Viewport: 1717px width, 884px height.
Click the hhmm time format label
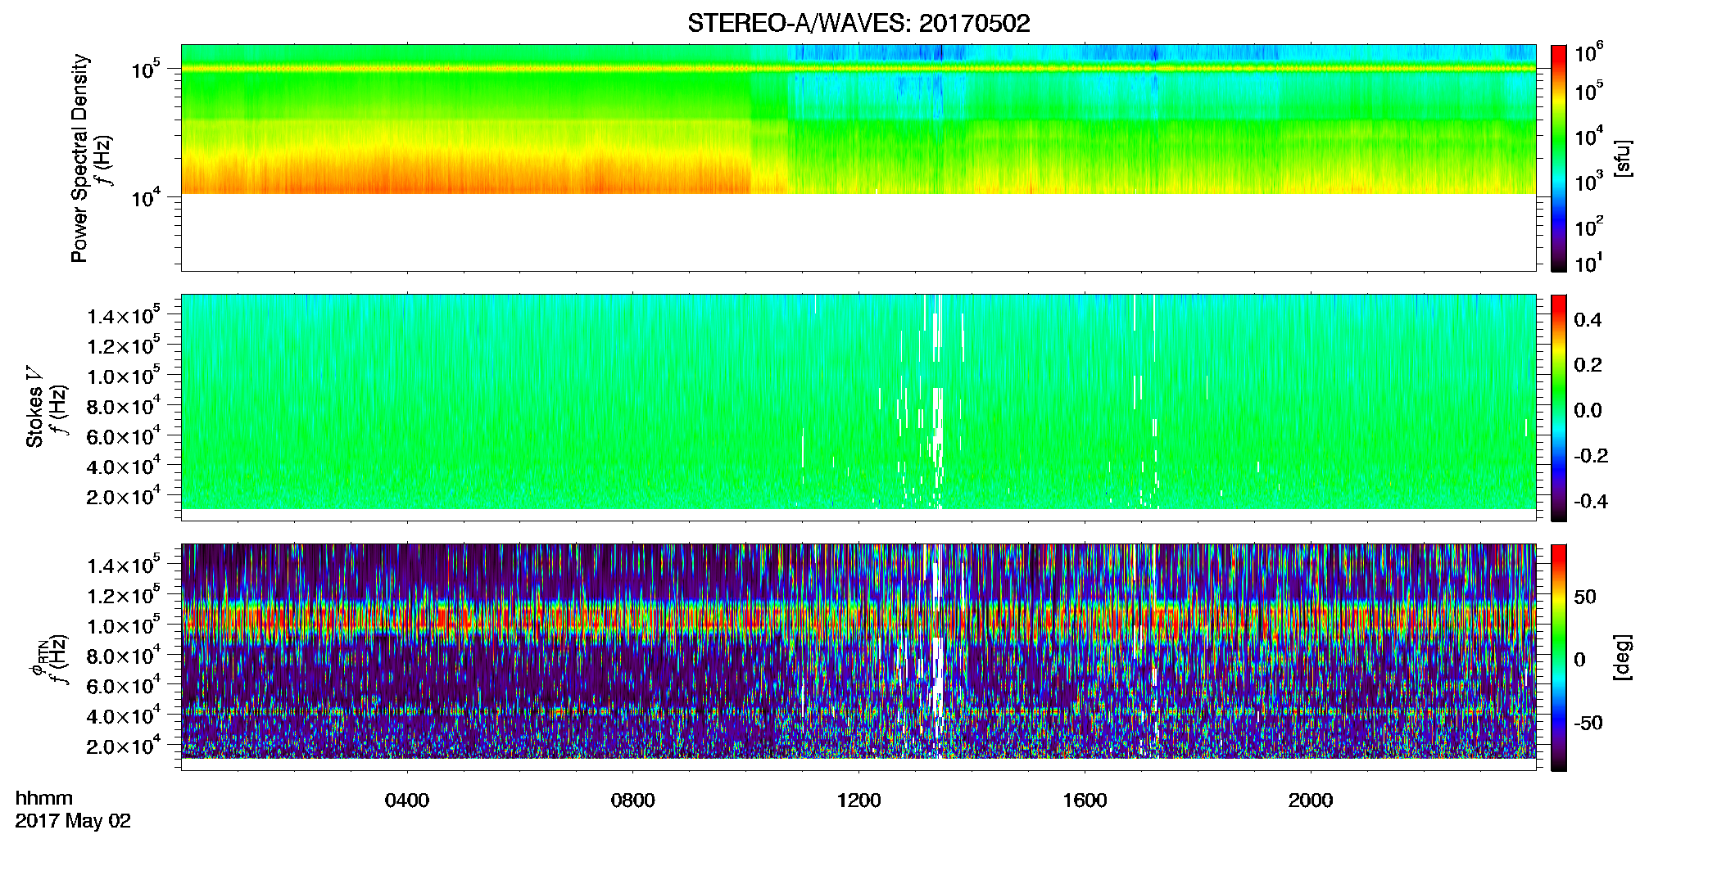44,798
